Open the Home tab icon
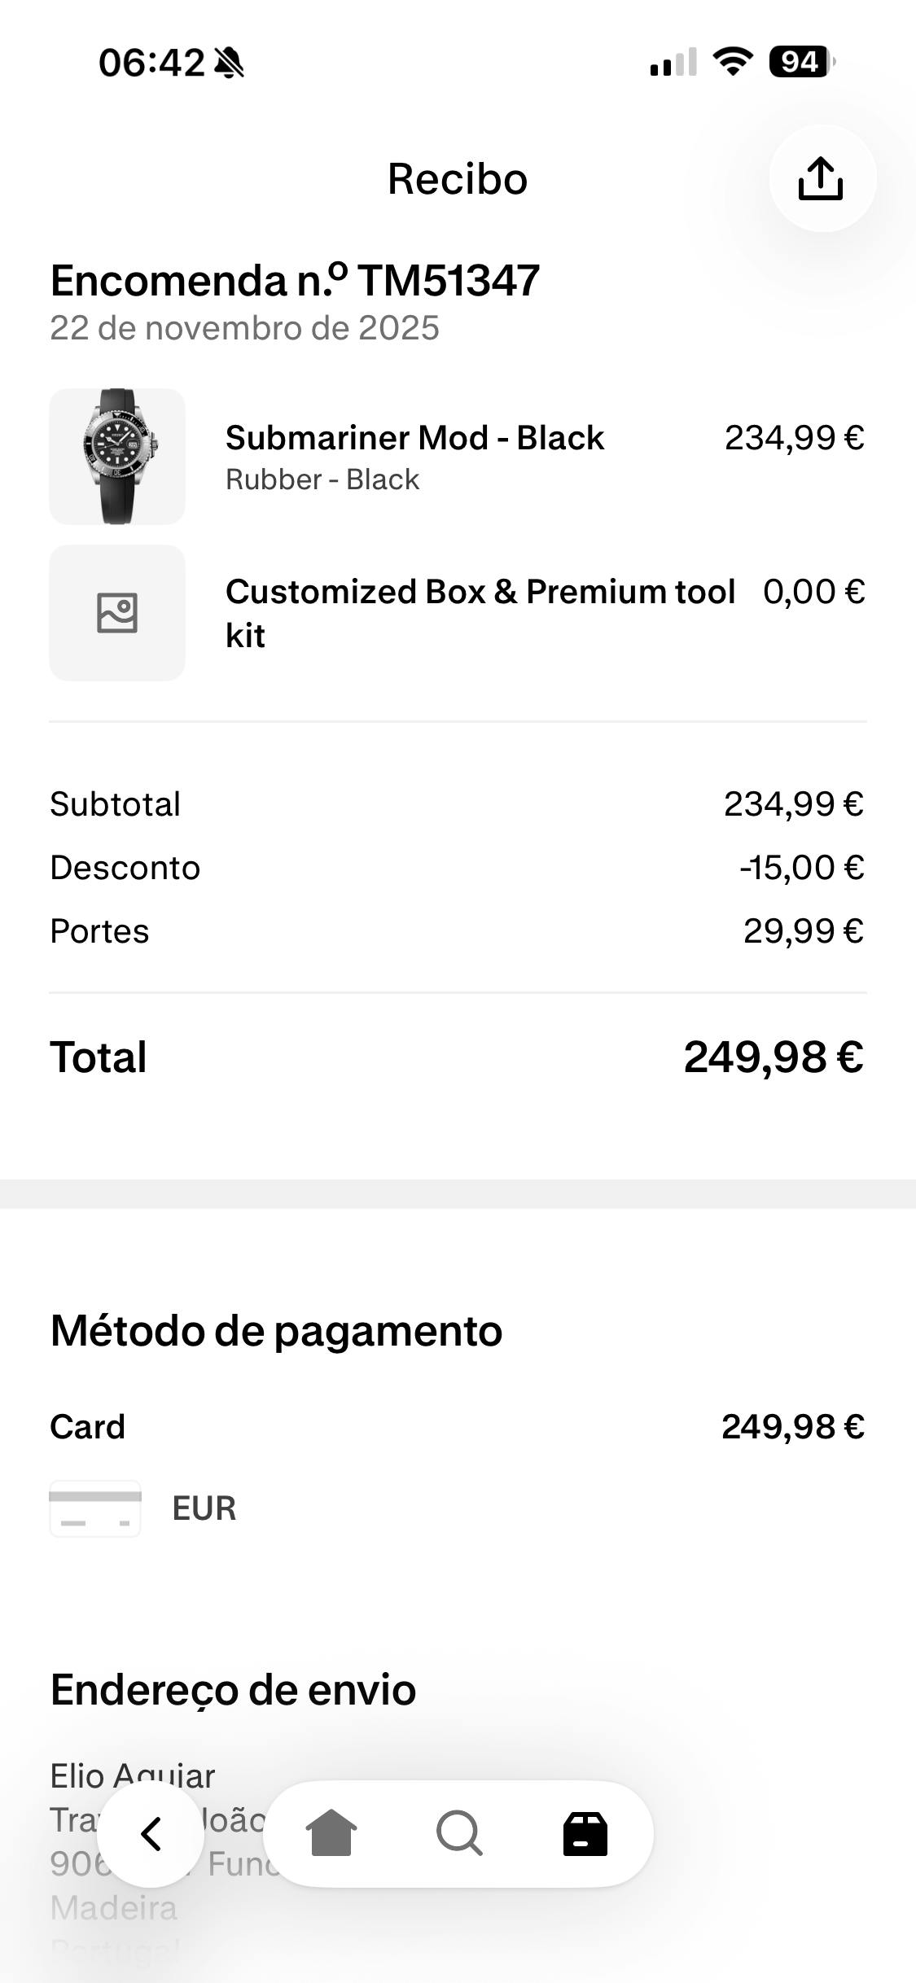Screen dimensions: 916x1983 click(331, 1834)
